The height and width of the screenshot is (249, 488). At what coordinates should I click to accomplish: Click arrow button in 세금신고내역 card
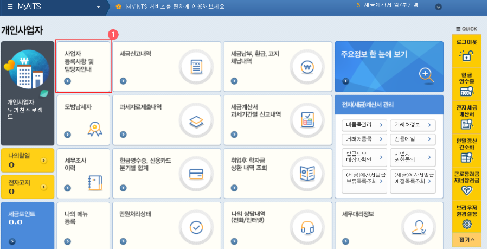[123, 81]
